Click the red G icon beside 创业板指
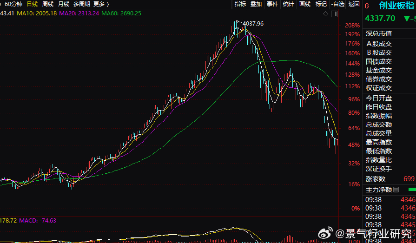This screenshot has width=416, height=243. (367, 6)
